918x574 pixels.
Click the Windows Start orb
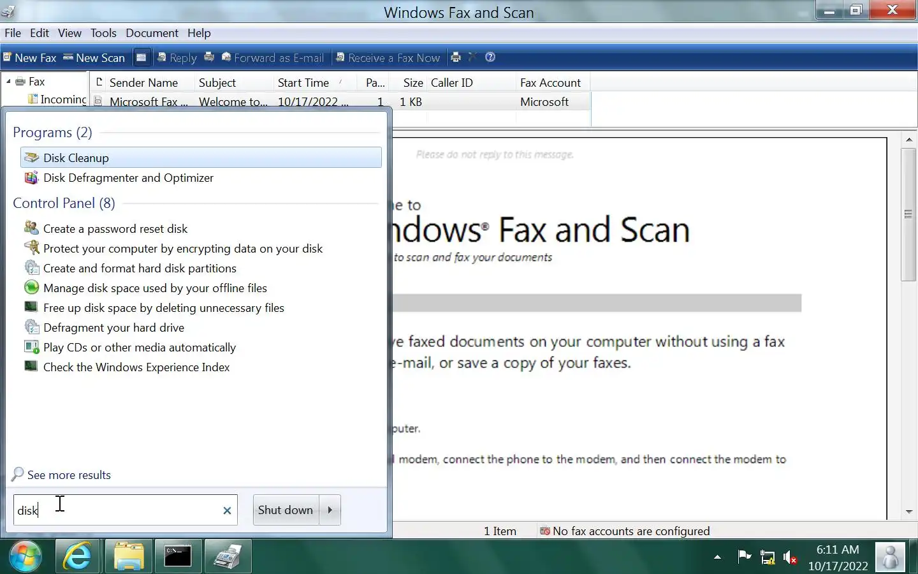[25, 556]
